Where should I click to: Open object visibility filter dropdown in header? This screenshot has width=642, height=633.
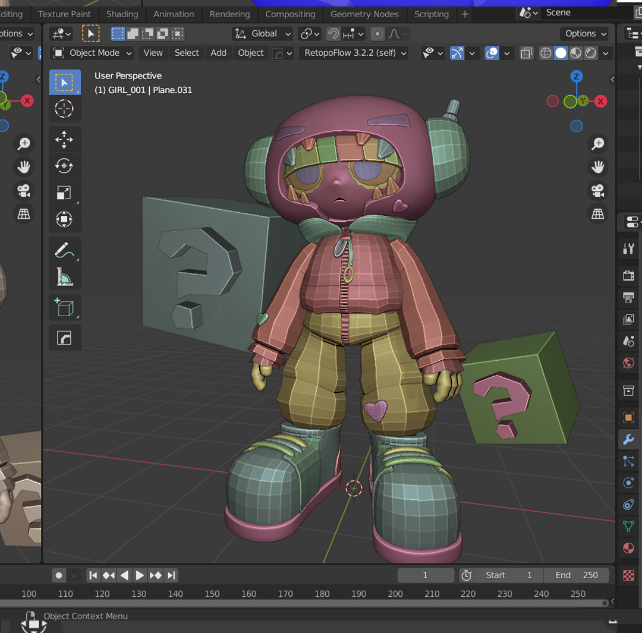click(x=432, y=53)
